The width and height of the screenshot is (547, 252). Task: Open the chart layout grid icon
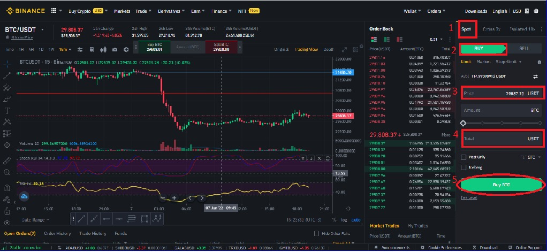(x=92, y=50)
